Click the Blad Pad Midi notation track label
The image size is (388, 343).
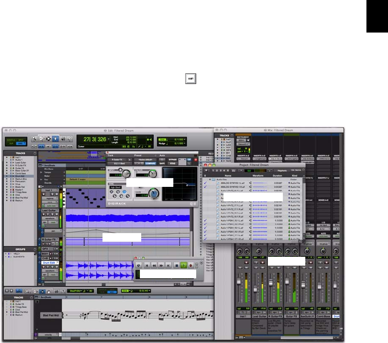pyautogui.click(x=51, y=315)
